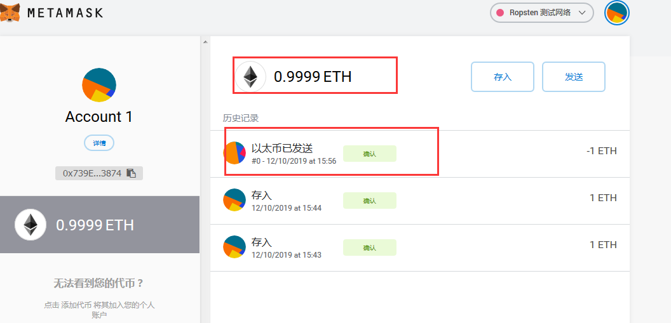This screenshot has width=671, height=323.
Task: Click the 存入 deposit button
Action: point(503,77)
